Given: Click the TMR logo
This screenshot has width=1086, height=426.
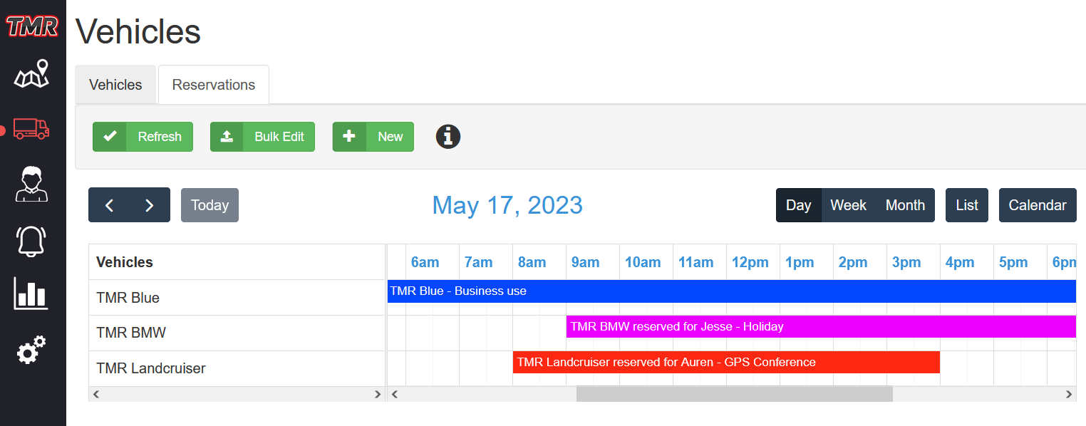Looking at the screenshot, I should click(x=32, y=26).
